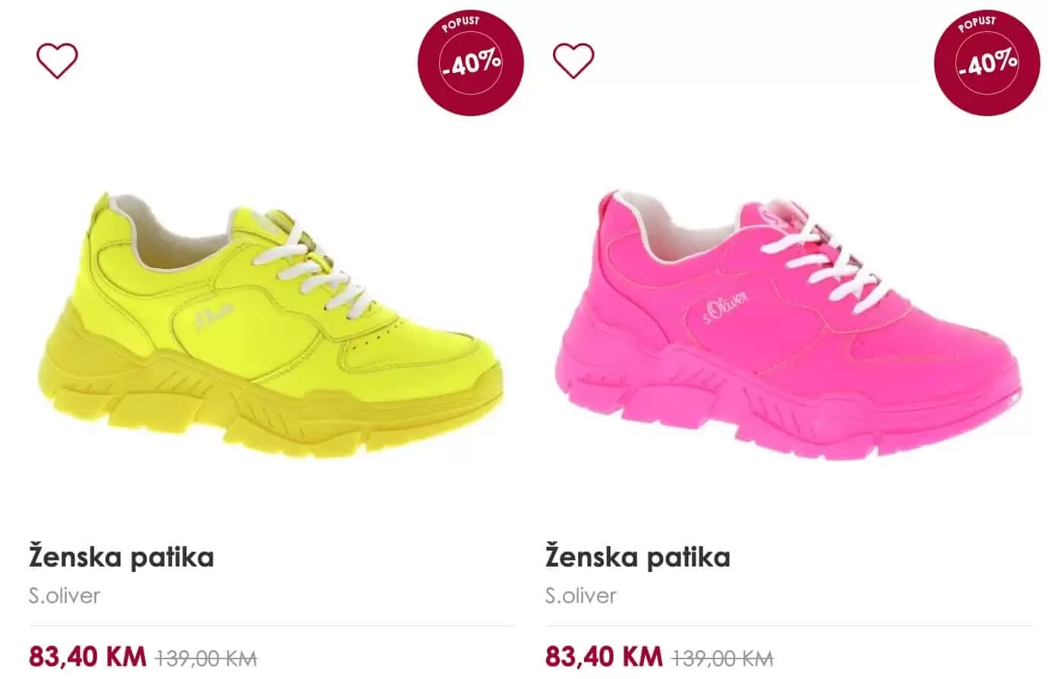Click the crossed-out 139,00 KM price under the yellow sneaker
The width and height of the screenshot is (1048, 679).
[207, 657]
